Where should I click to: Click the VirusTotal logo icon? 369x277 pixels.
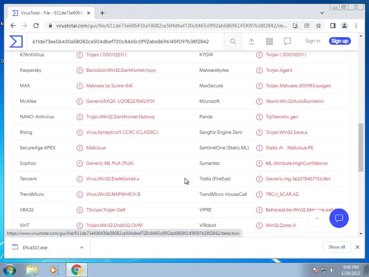pos(16,41)
